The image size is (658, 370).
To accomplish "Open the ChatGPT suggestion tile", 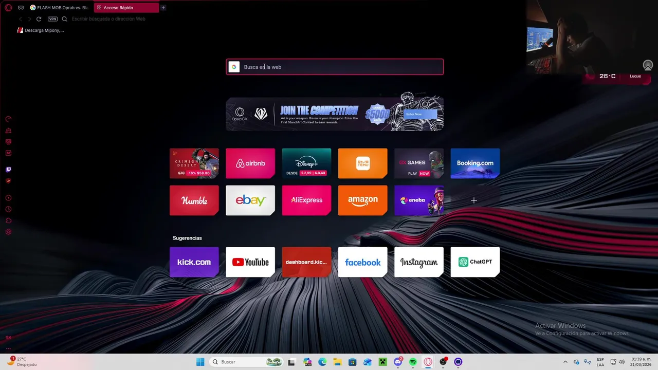I will coord(475,262).
